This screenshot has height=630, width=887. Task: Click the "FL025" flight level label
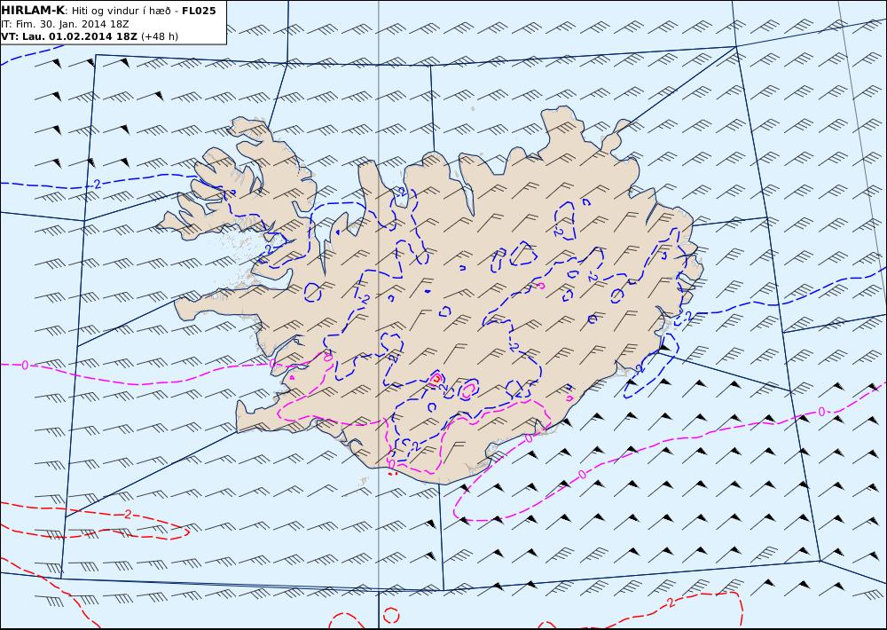coord(199,11)
